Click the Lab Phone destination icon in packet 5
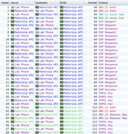 pos(37,22)
